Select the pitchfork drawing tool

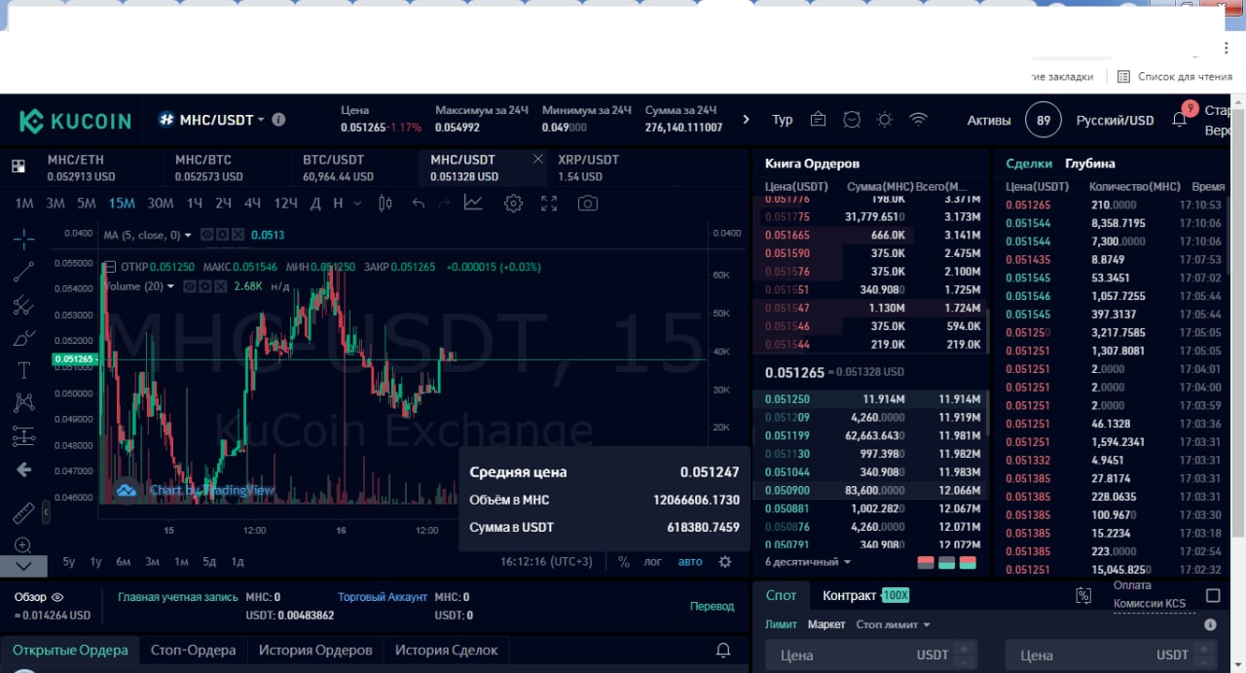point(23,305)
